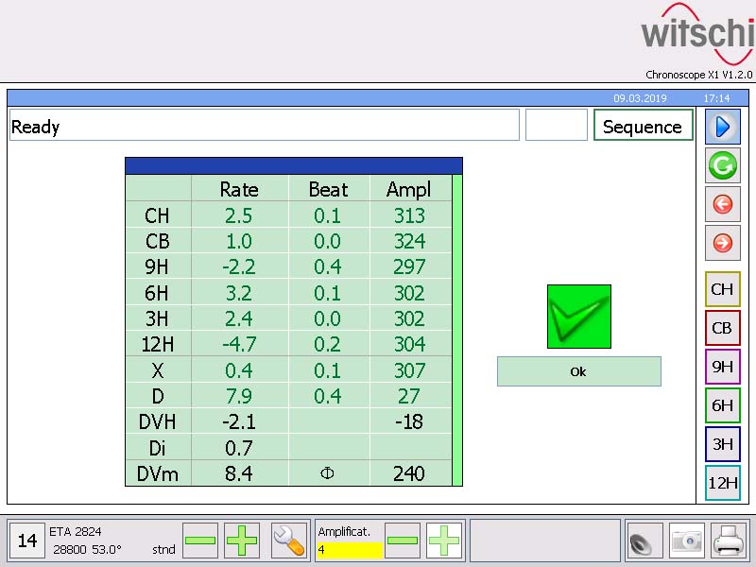Open settings with the wrench icon
The height and width of the screenshot is (567, 756).
[287, 541]
